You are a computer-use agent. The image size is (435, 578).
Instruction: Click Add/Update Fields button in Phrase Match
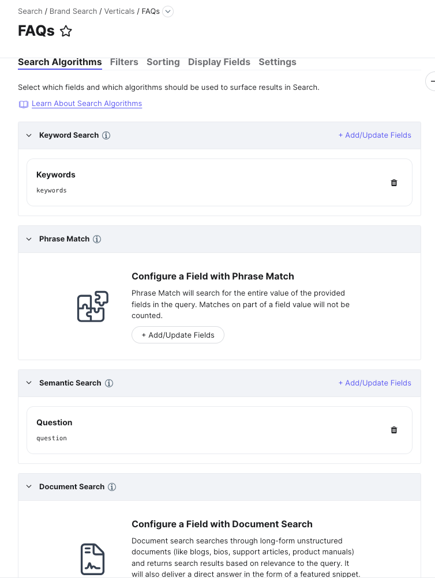178,335
